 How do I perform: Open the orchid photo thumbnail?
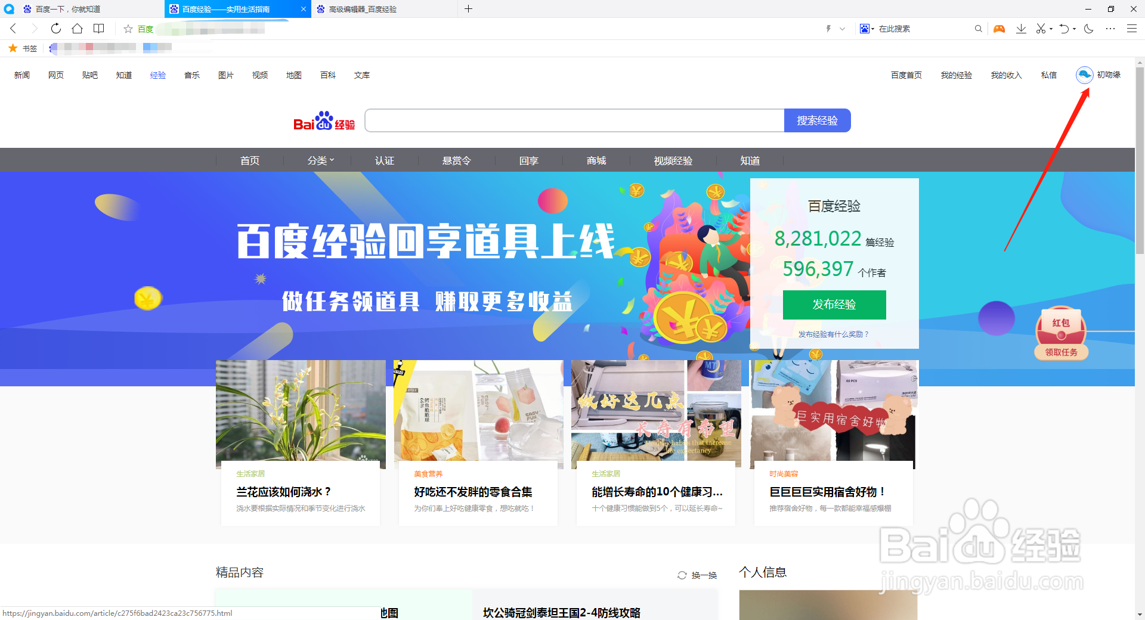coord(301,410)
